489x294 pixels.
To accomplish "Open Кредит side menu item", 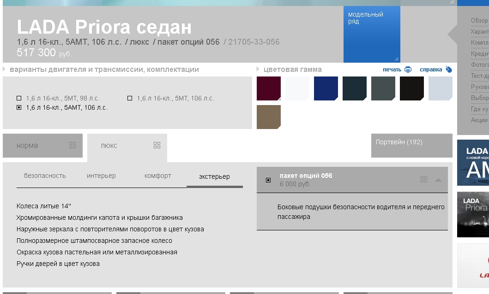I will coord(480,53).
